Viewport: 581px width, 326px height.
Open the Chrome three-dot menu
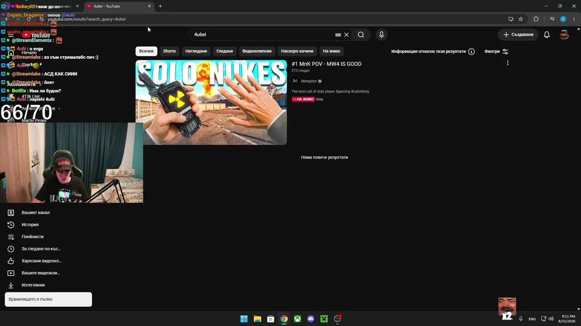(x=573, y=19)
